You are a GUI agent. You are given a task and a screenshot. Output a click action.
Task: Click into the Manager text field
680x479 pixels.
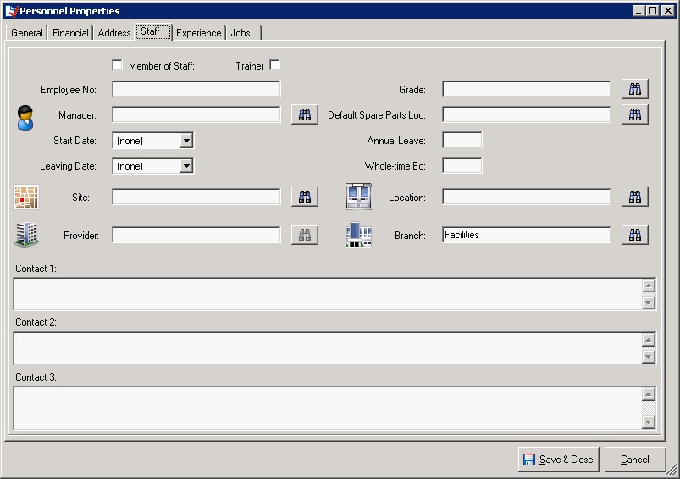196,114
